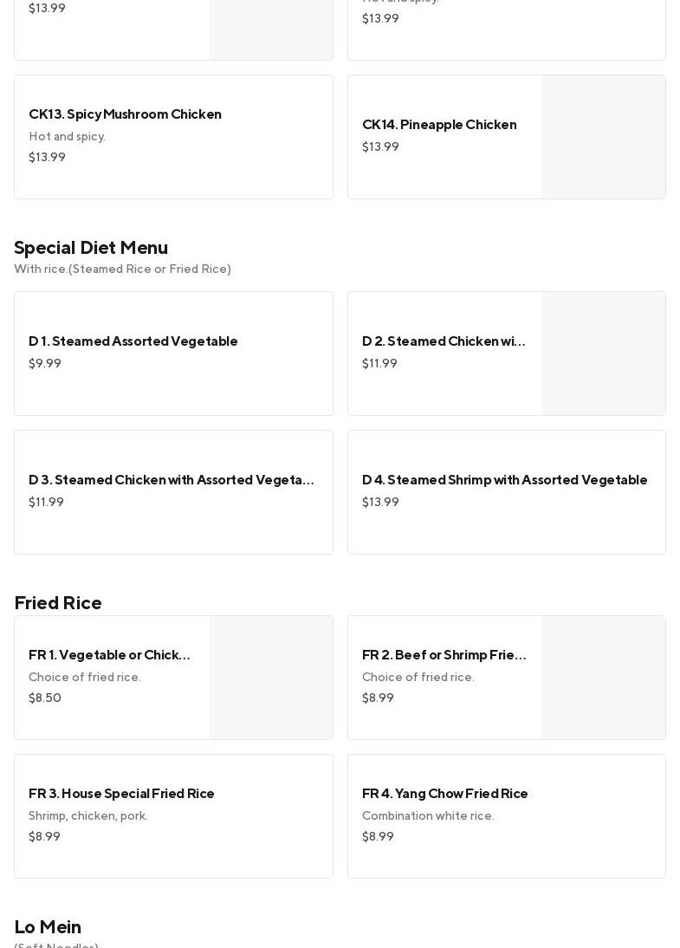Click the image placeholder above Spicy Mushroom Chicken
The image size is (680, 948).
click(270, 30)
